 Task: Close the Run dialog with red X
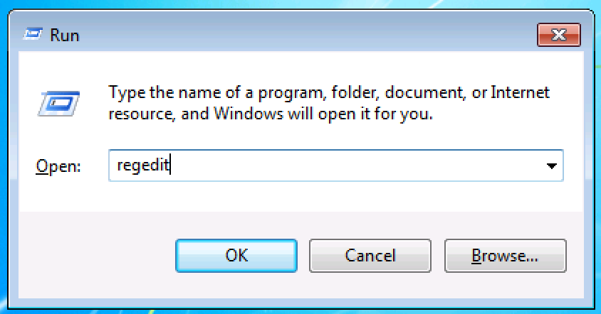559,35
